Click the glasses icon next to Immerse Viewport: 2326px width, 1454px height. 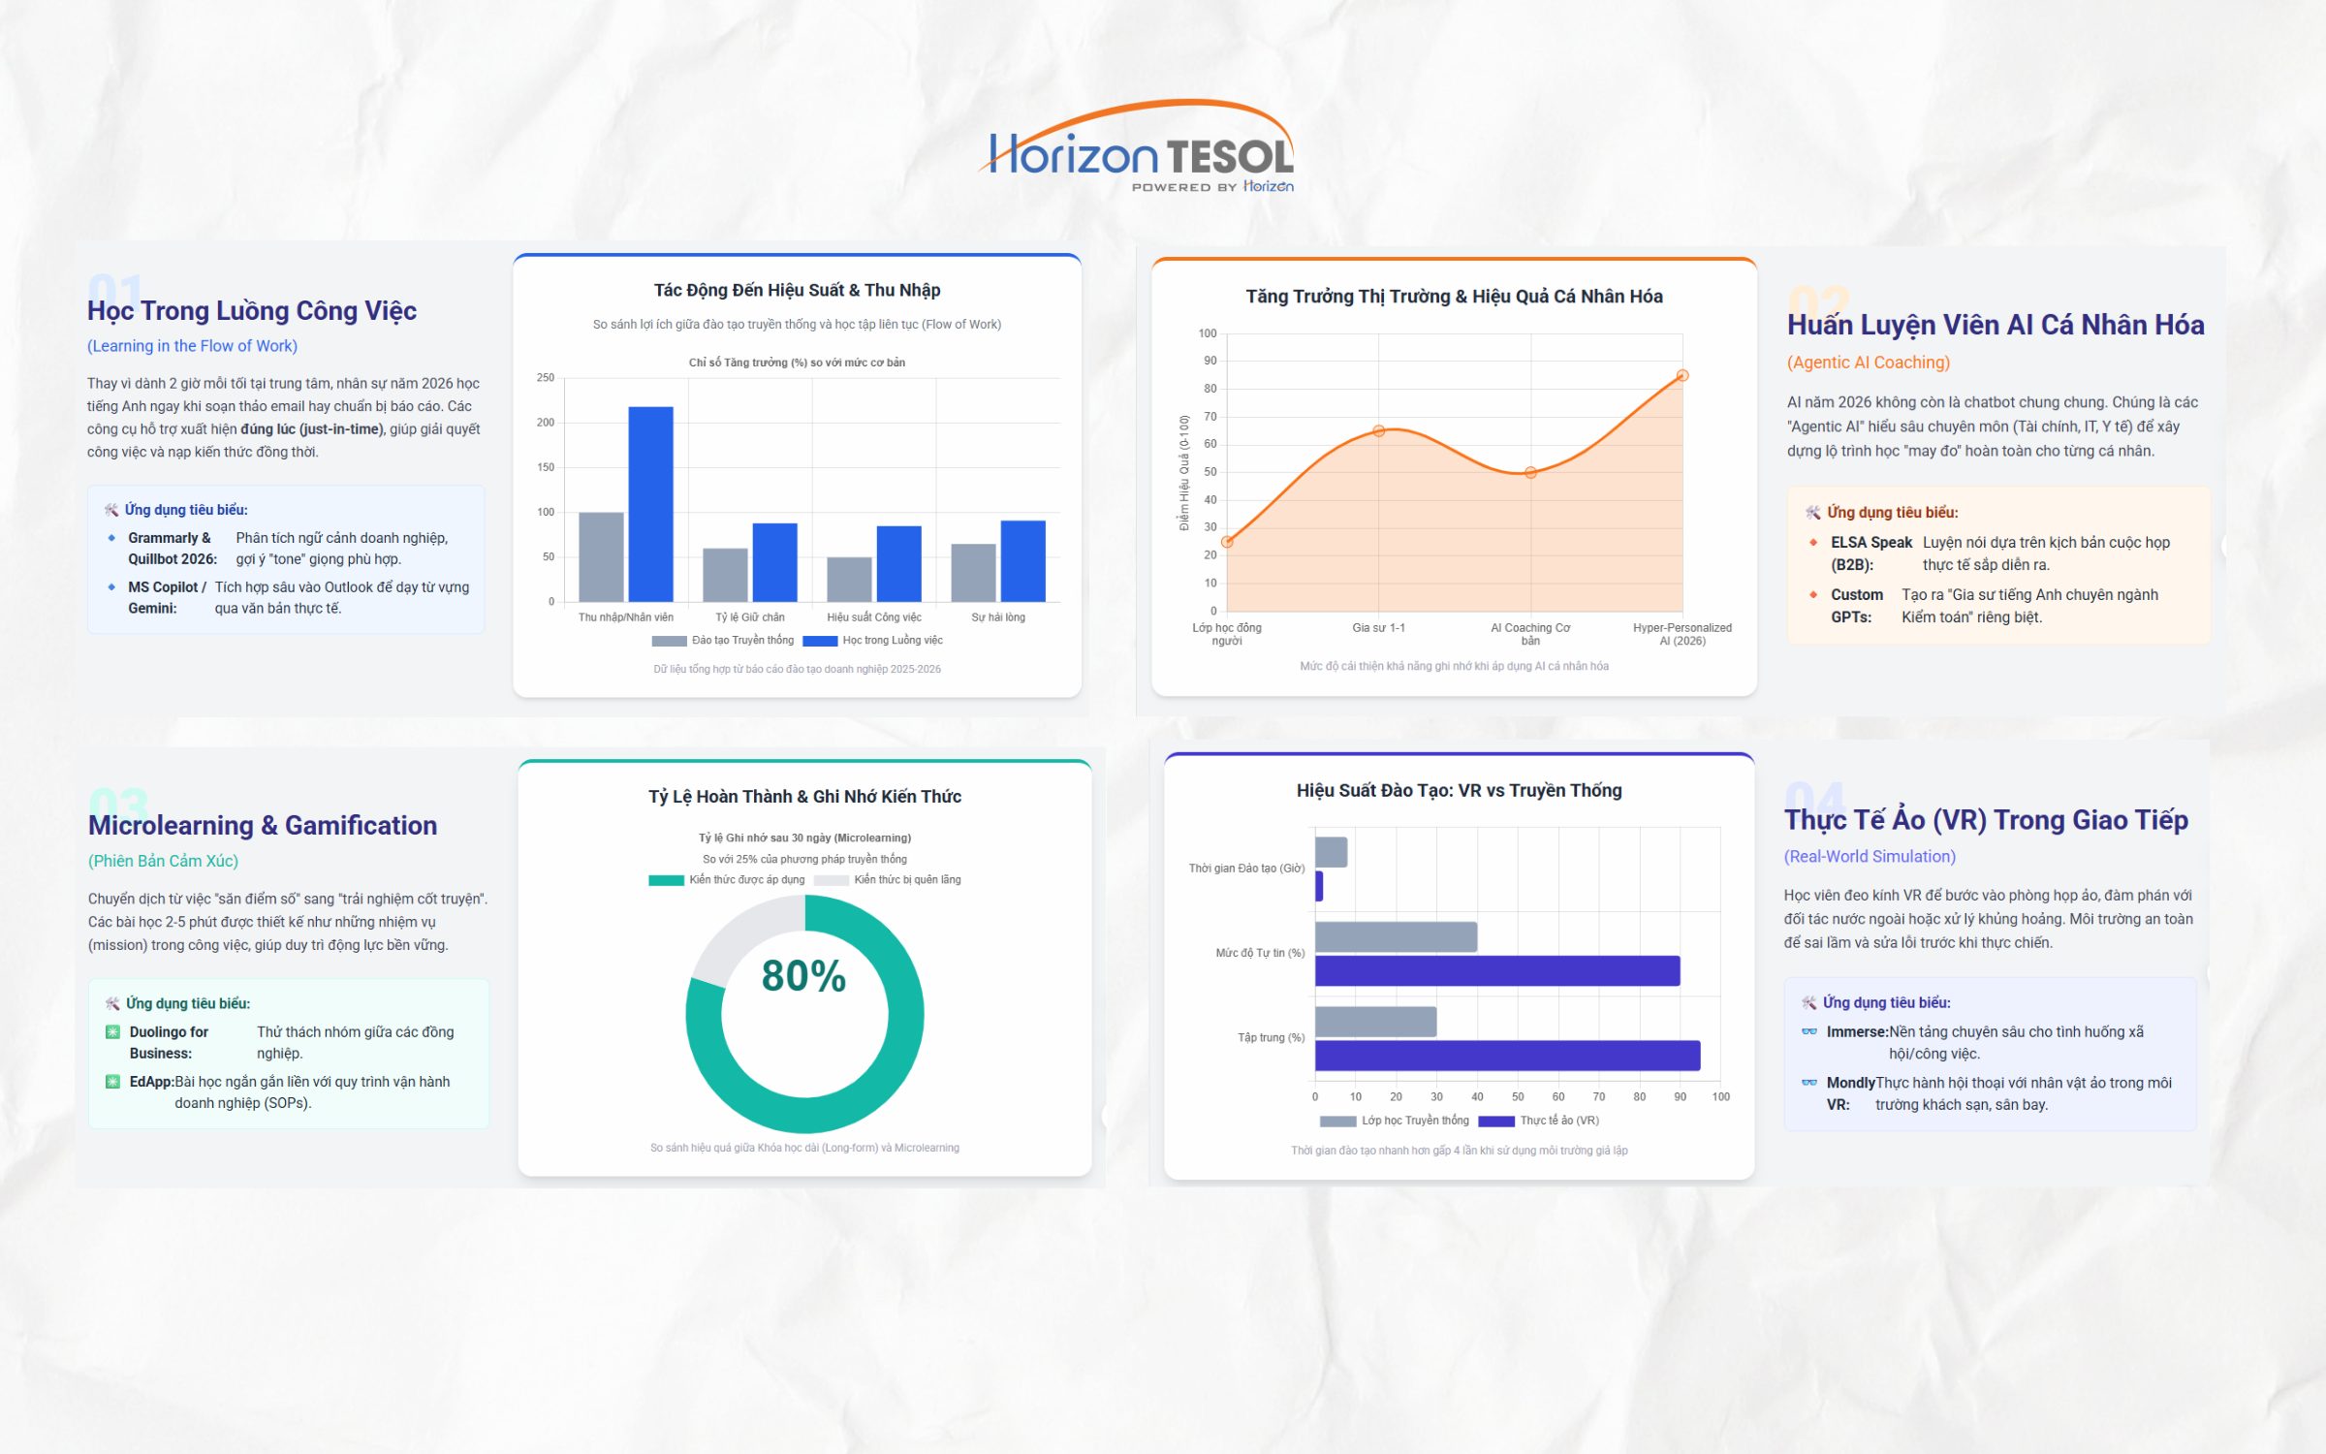[1808, 1031]
